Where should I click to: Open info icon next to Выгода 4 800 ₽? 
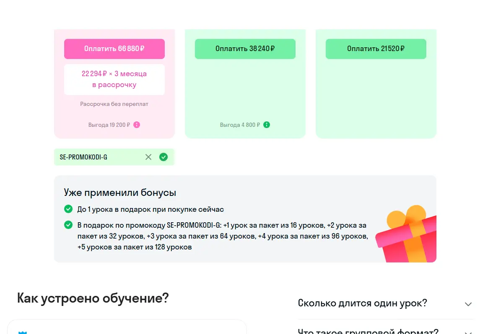tap(267, 125)
